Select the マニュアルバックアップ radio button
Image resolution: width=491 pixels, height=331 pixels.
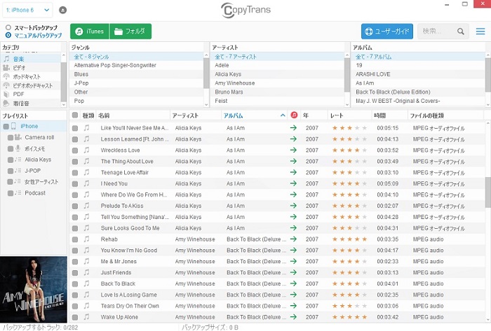(x=8, y=35)
